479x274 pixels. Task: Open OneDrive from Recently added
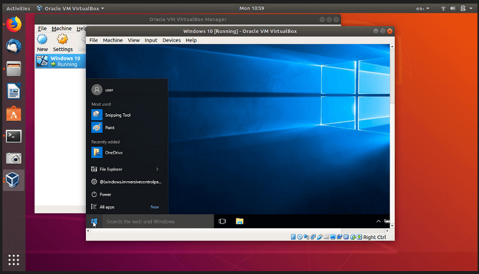tap(127, 153)
